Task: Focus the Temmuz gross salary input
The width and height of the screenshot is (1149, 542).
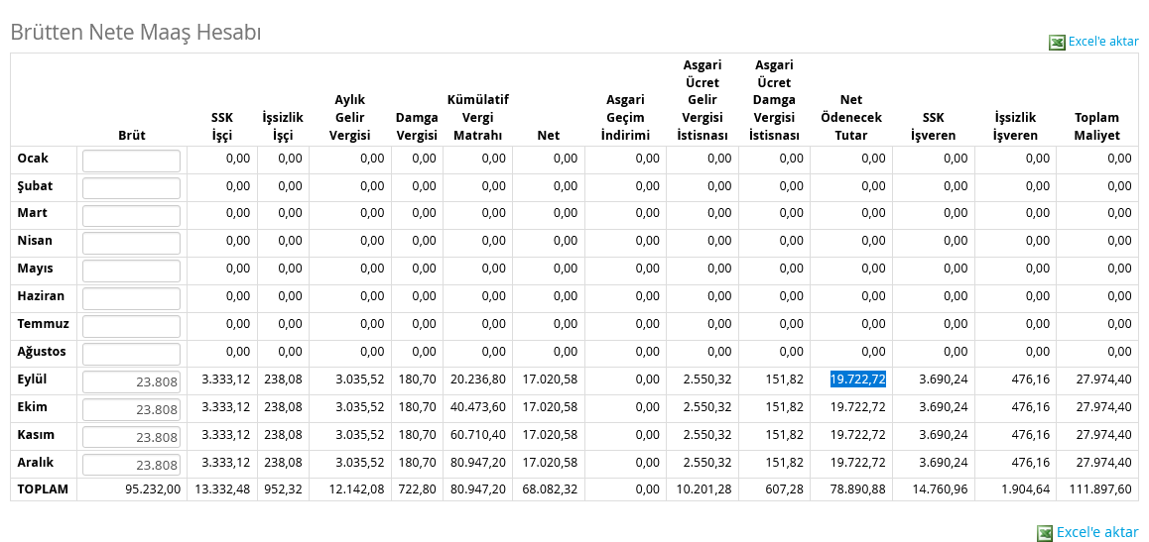Action: (x=131, y=326)
